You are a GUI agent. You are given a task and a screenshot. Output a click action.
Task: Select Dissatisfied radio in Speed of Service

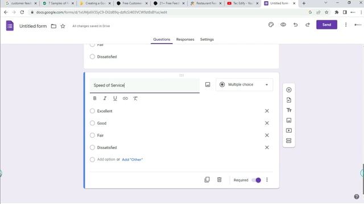tap(92, 147)
